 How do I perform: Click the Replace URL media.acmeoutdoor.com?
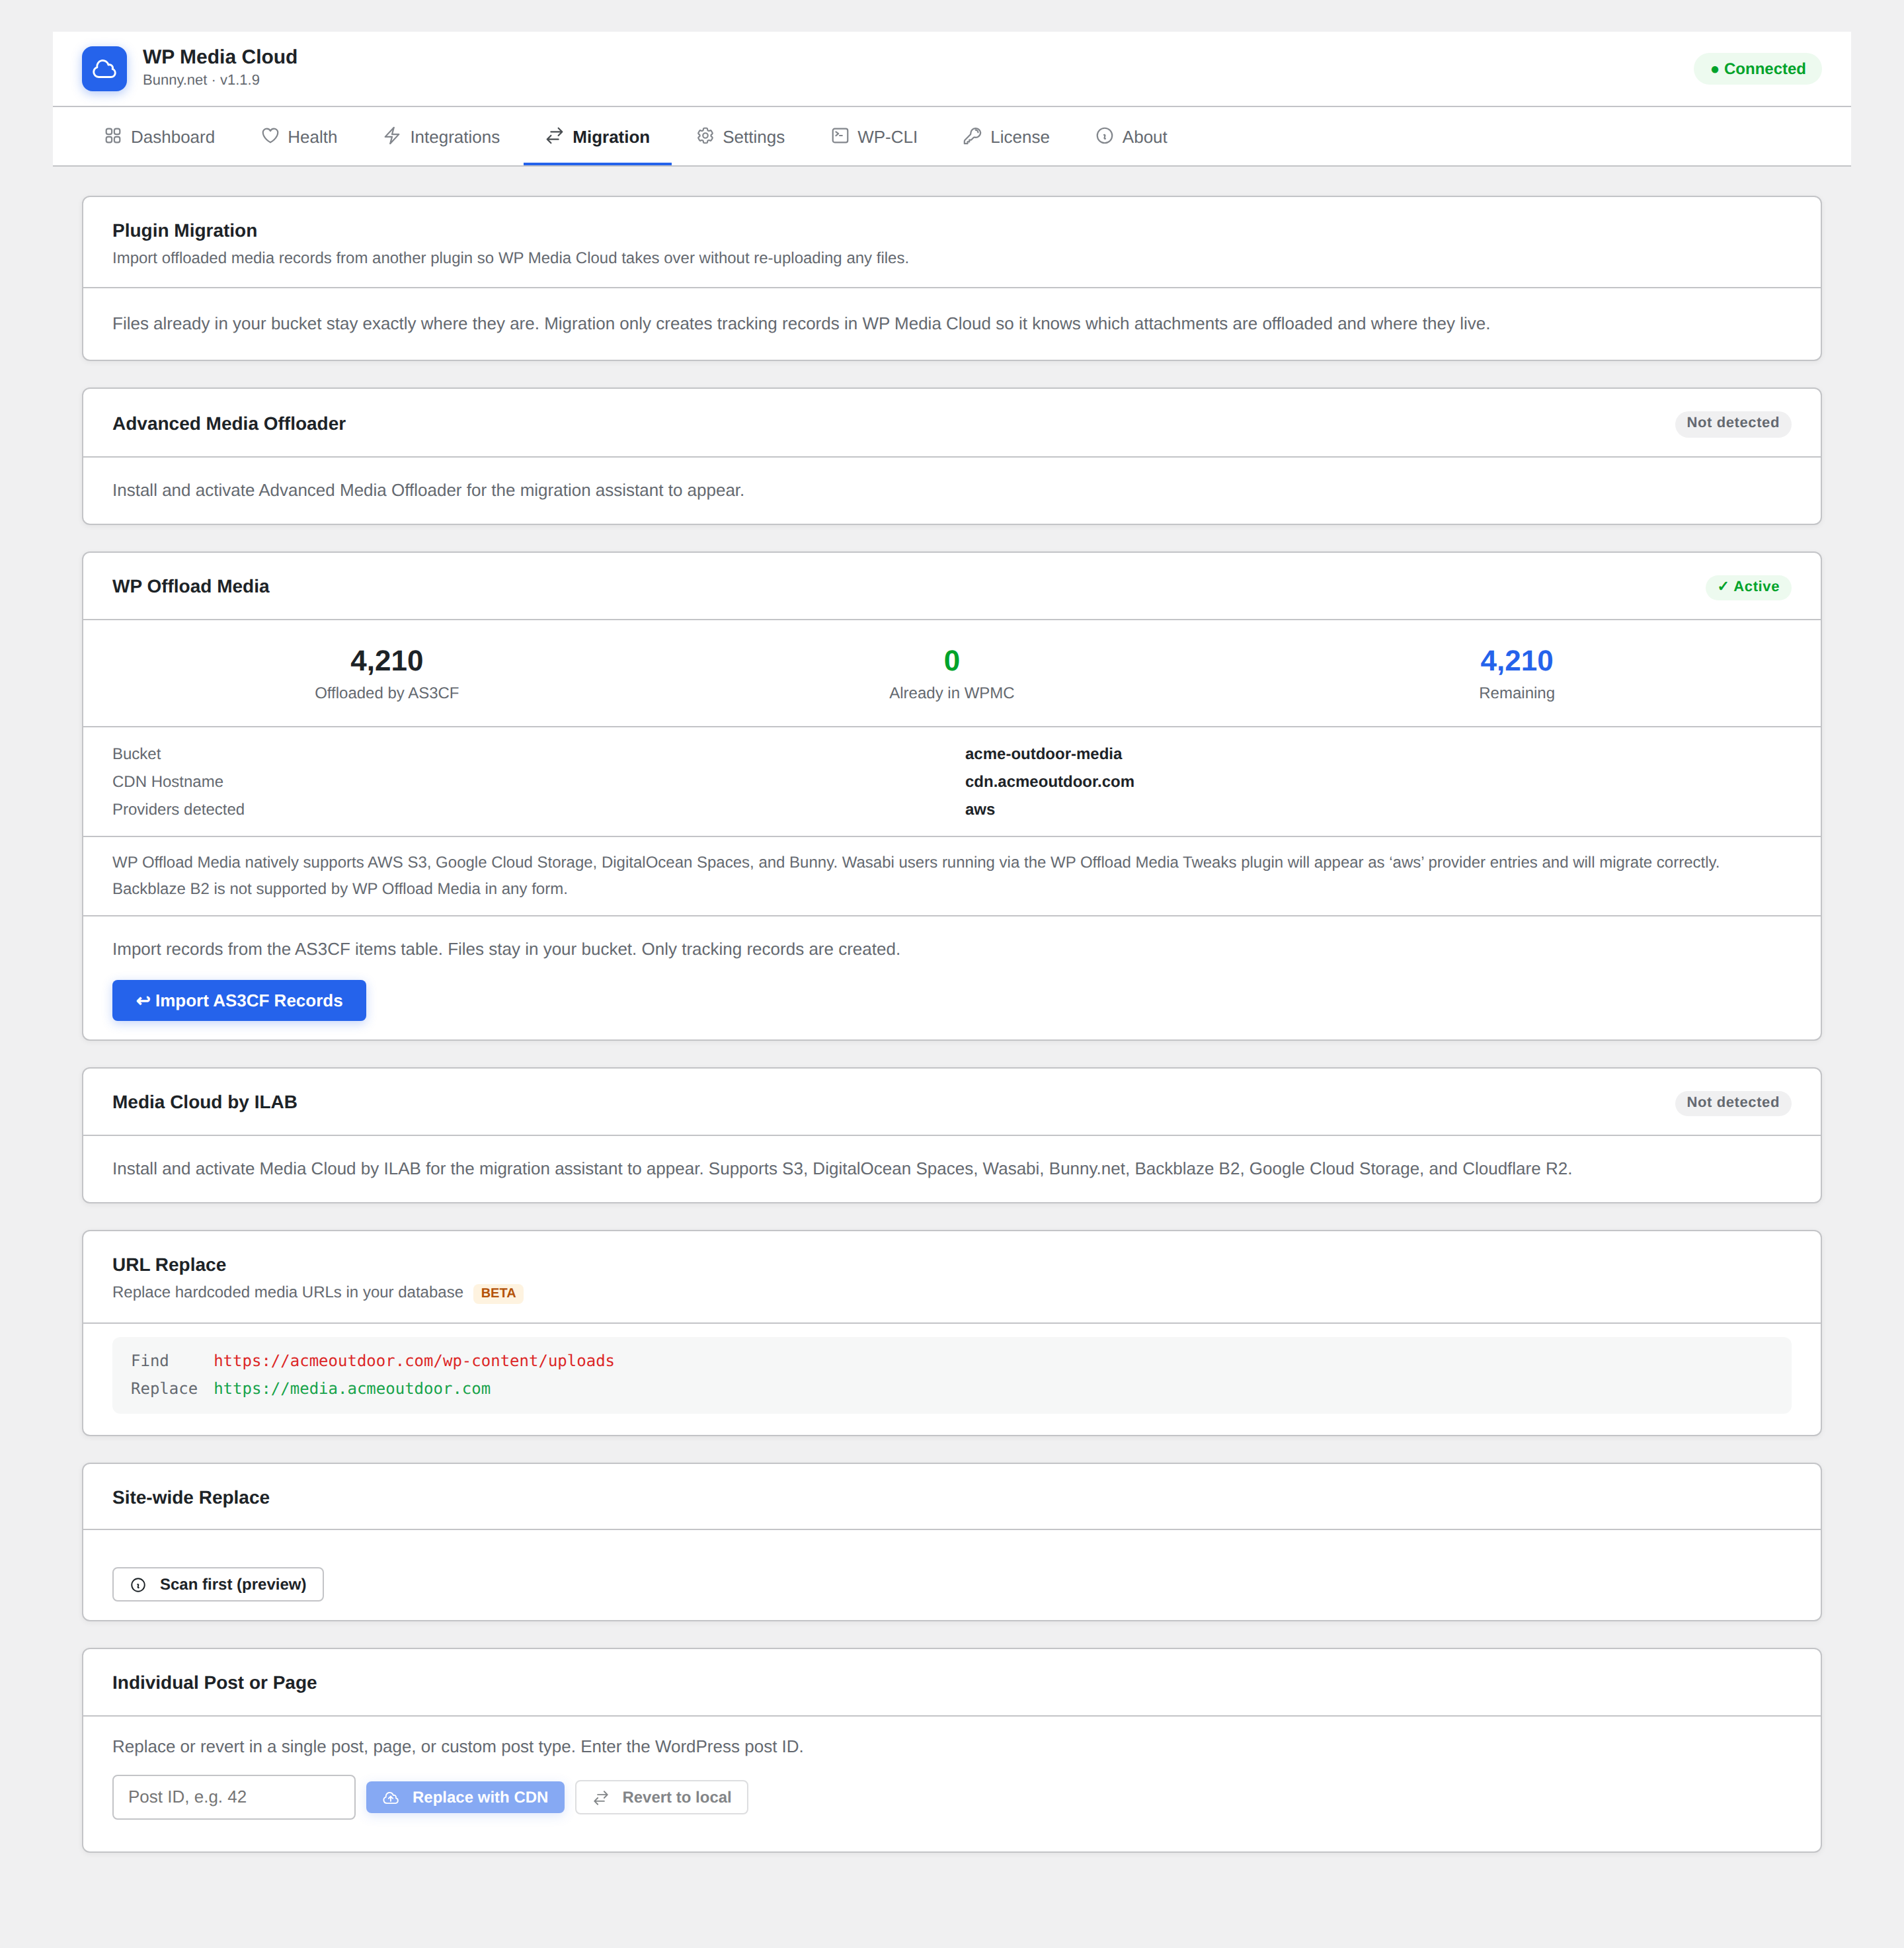[x=352, y=1389]
